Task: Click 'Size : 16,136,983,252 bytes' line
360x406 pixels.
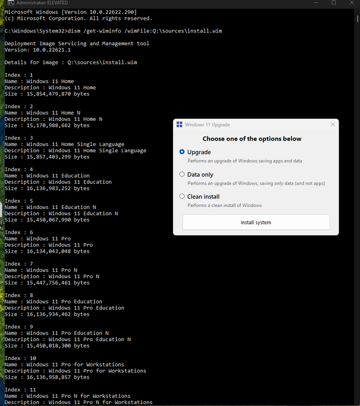Action: [47, 188]
